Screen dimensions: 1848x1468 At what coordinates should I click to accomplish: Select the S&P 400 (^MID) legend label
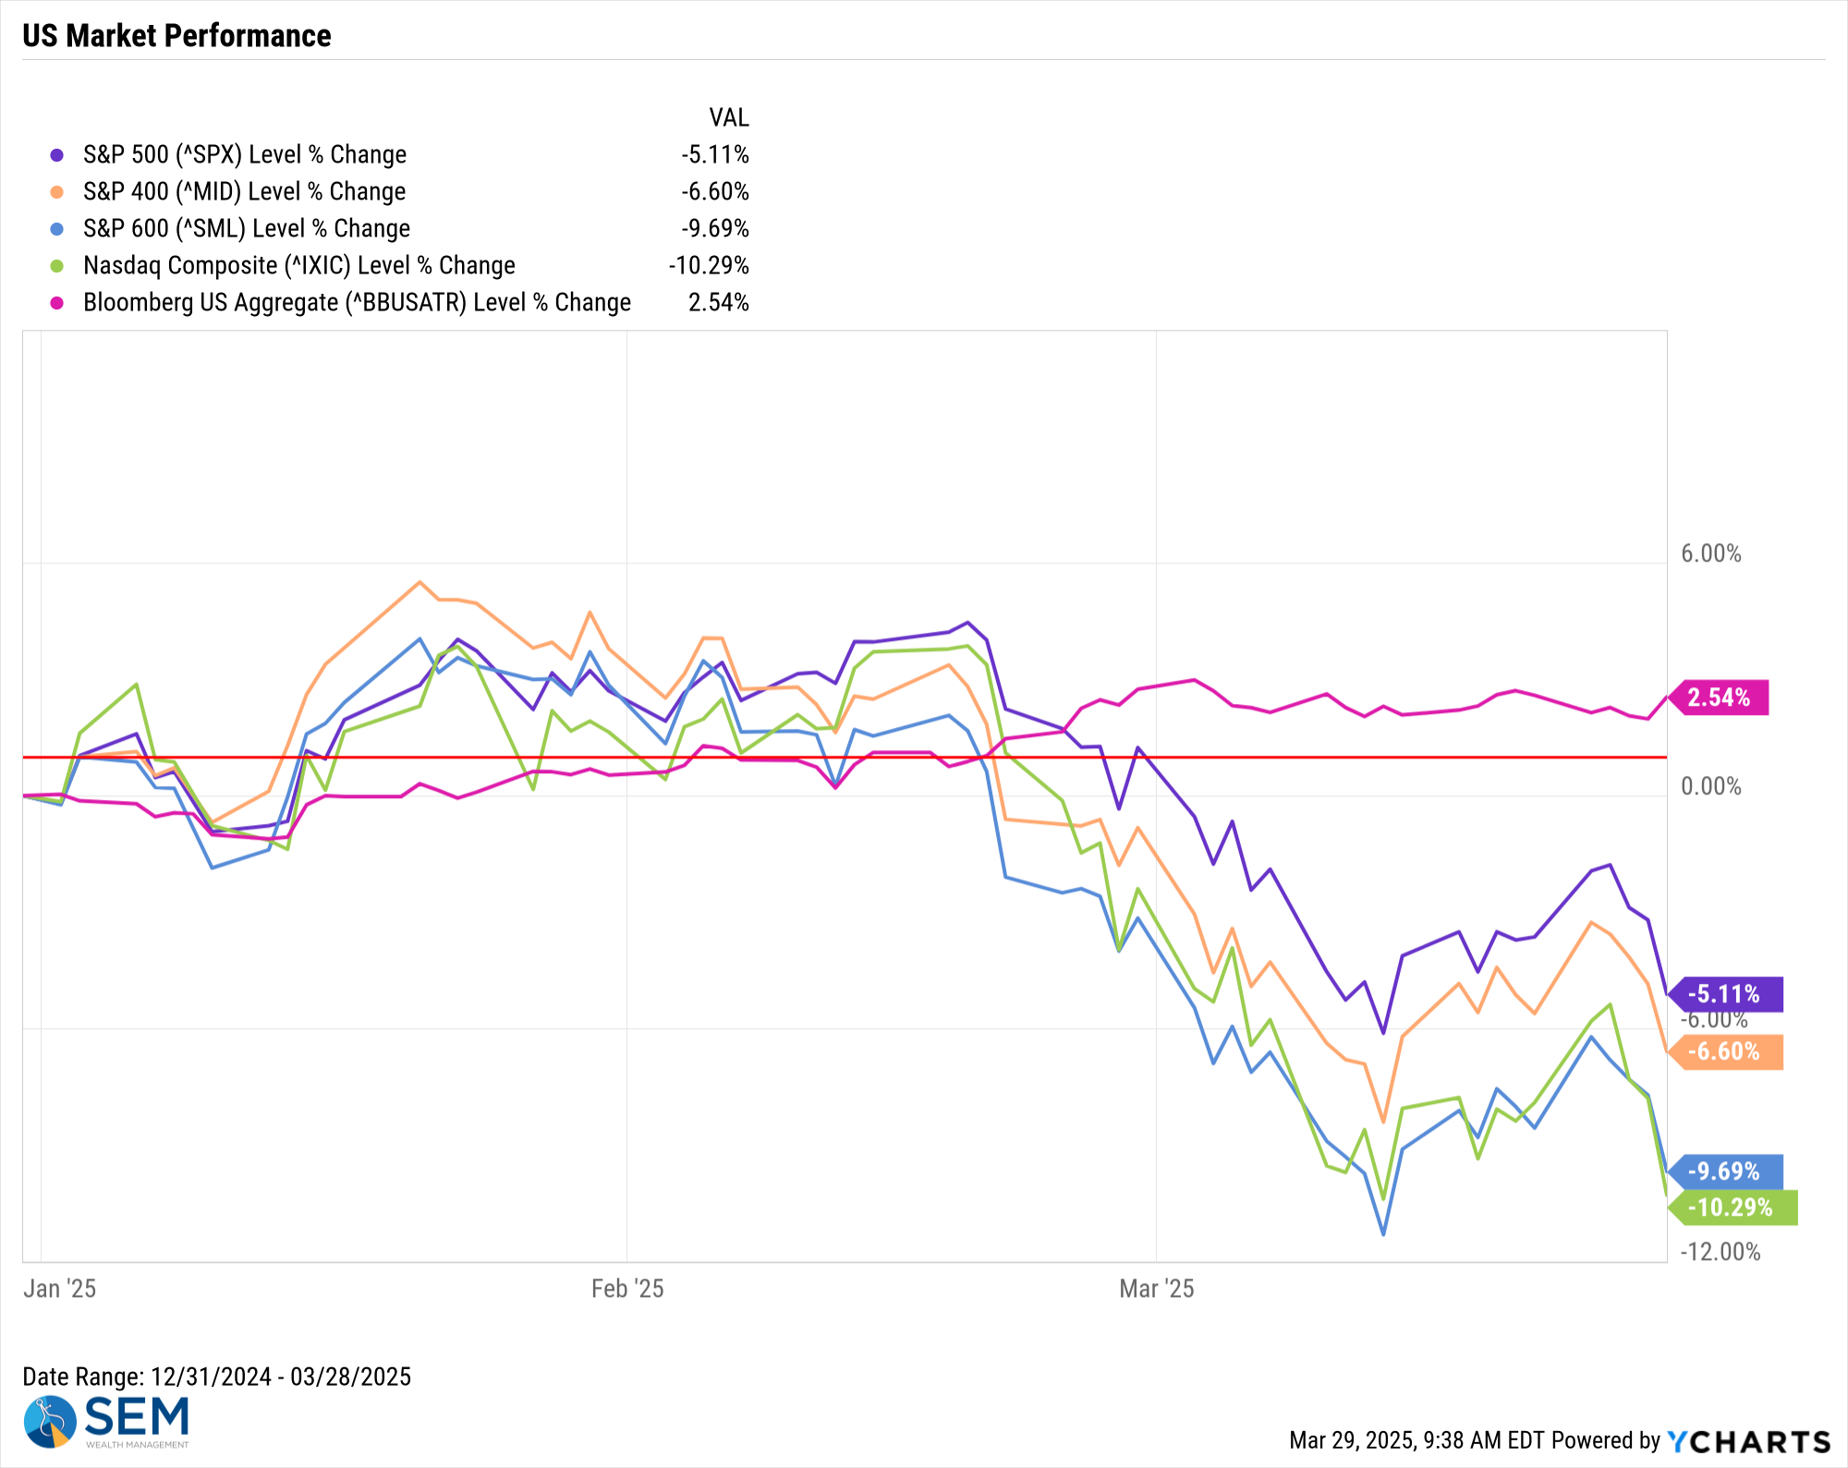click(245, 191)
